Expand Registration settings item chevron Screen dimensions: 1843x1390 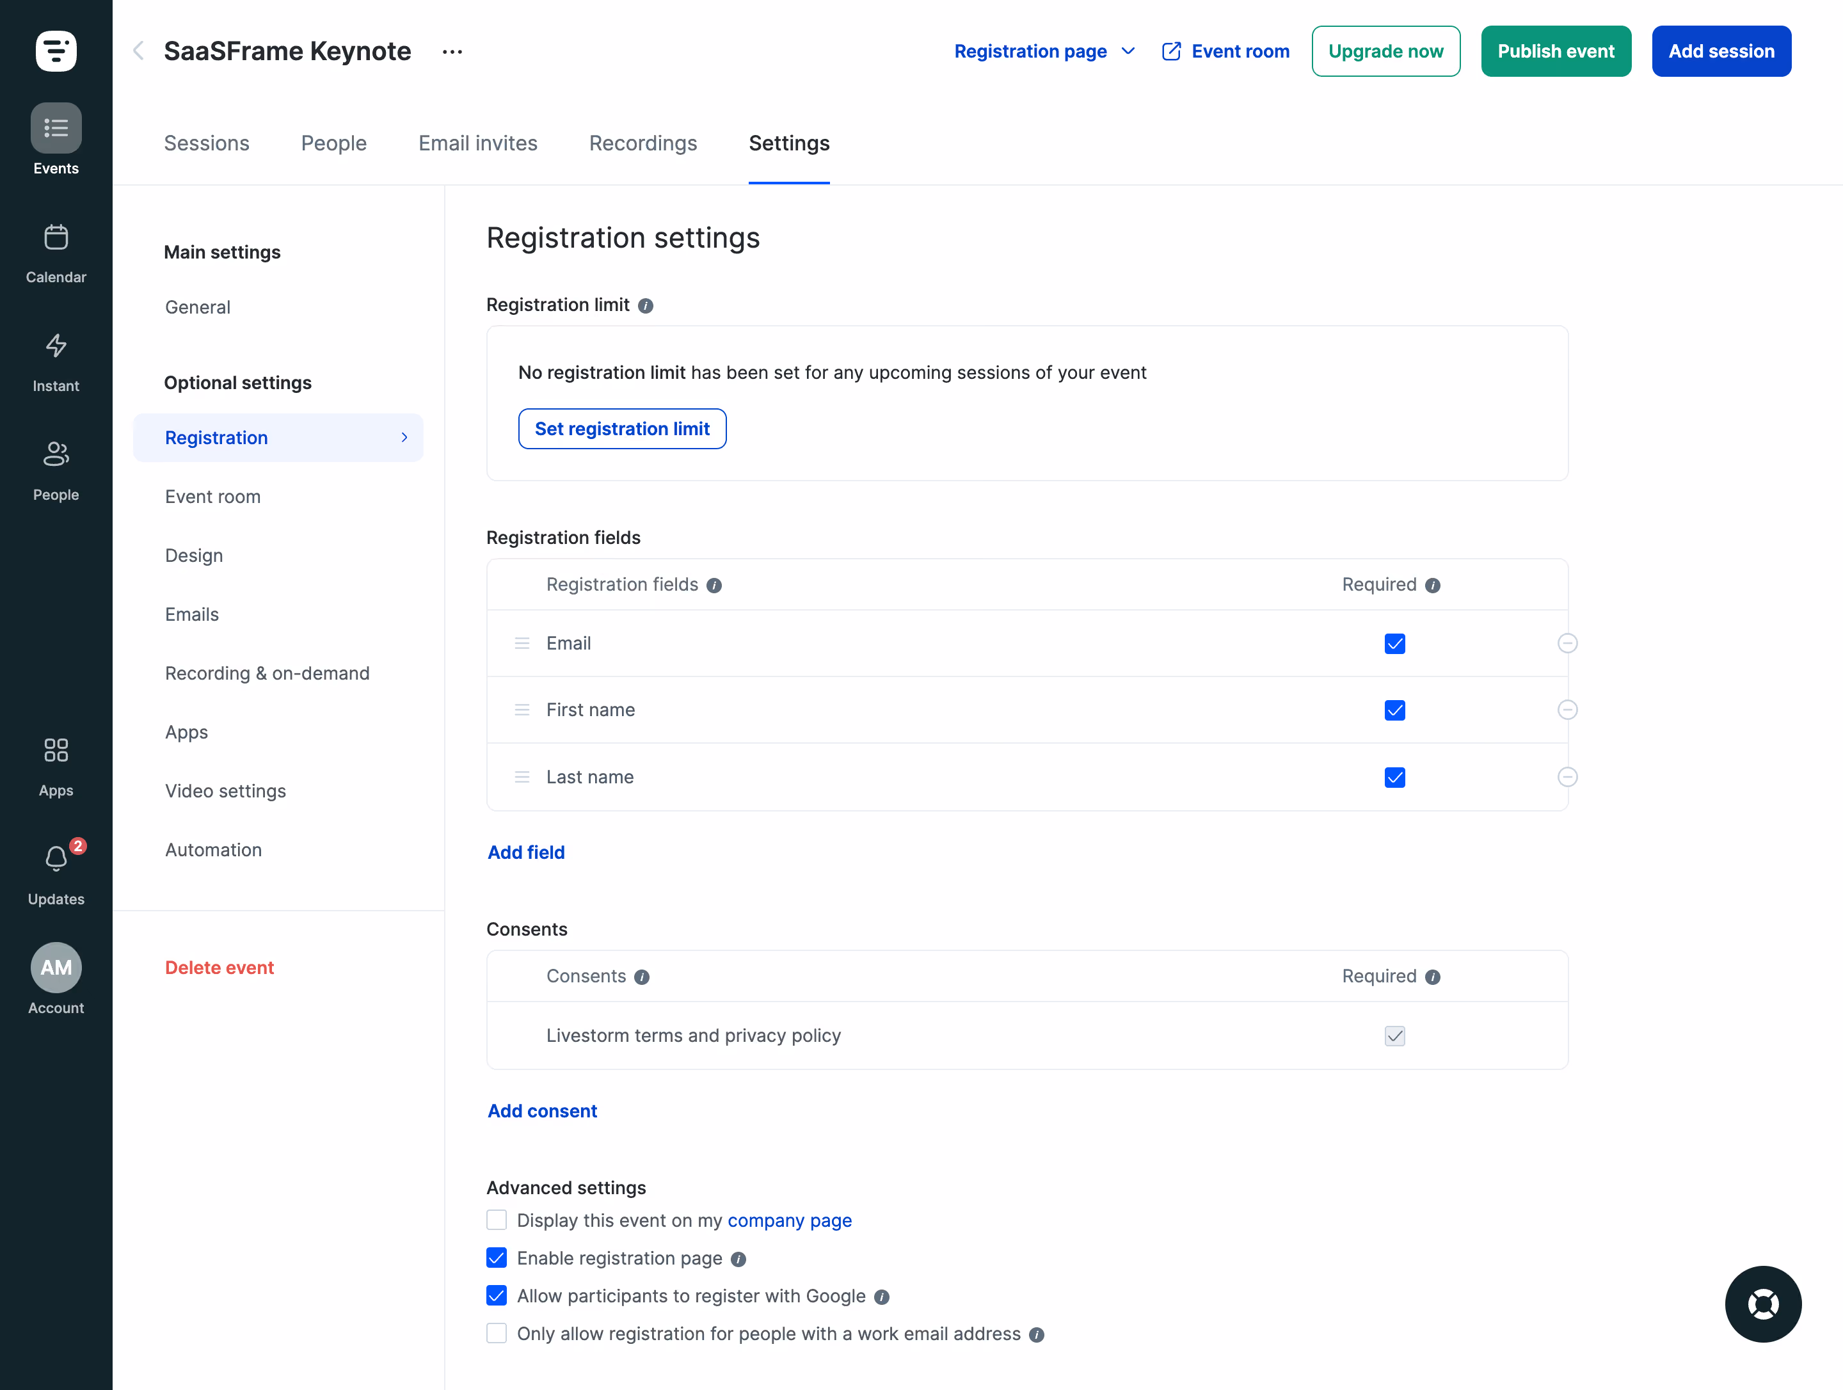(405, 438)
